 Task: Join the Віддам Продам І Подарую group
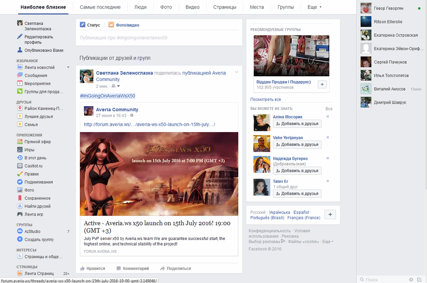(x=322, y=84)
